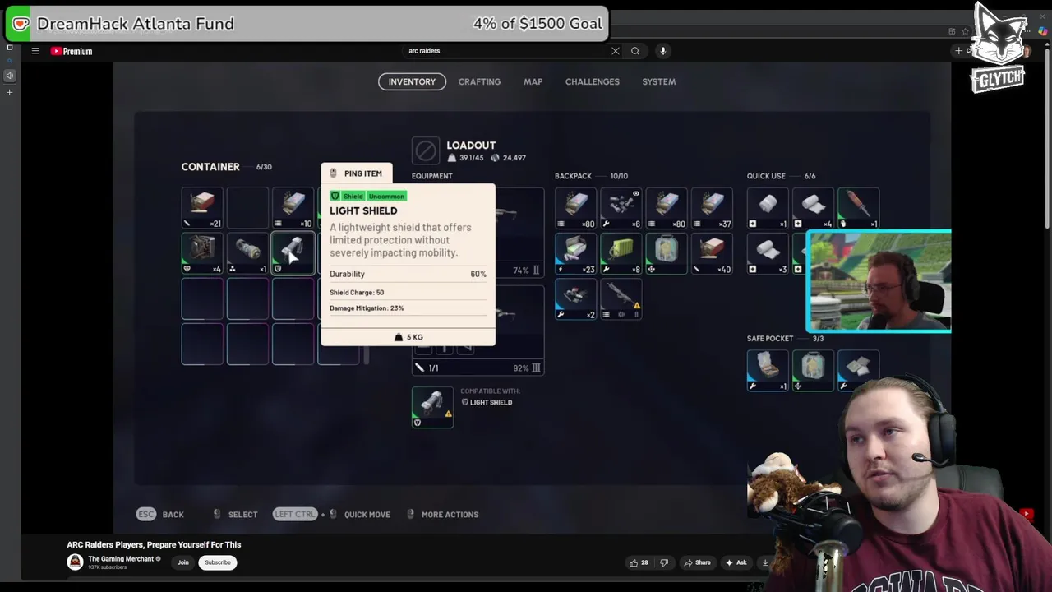Select the scrap parts ×6 in Backpack
1052x592 pixels.
tap(621, 208)
